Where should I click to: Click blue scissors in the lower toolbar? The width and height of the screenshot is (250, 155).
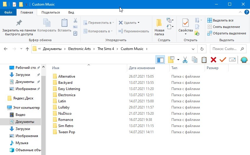(185, 60)
